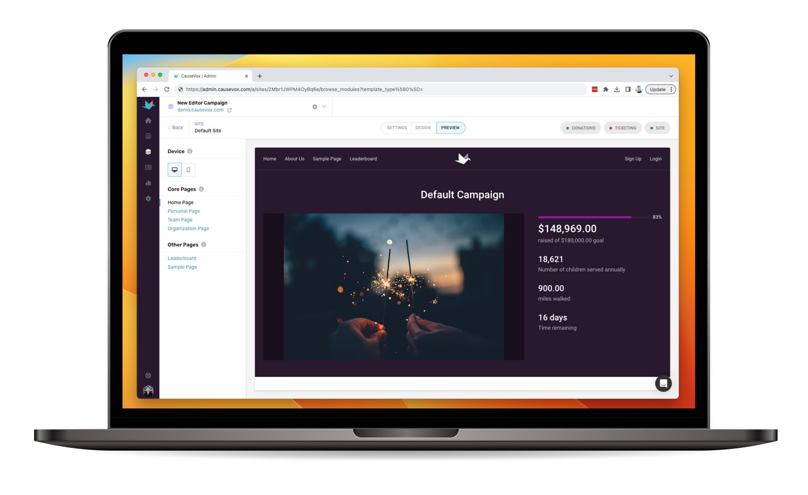Click the analytics/chart icon in left sidebar
The width and height of the screenshot is (808, 495).
(149, 184)
